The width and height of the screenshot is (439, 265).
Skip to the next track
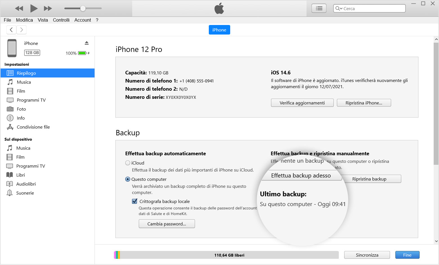48,8
